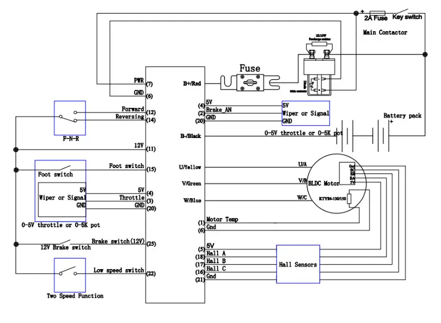Click the Motor Temp pin label
Viewport: 441px width, 323px height.
(222, 219)
